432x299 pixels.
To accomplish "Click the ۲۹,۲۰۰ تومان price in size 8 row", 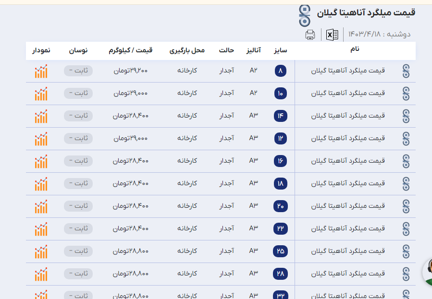I will coord(130,71).
